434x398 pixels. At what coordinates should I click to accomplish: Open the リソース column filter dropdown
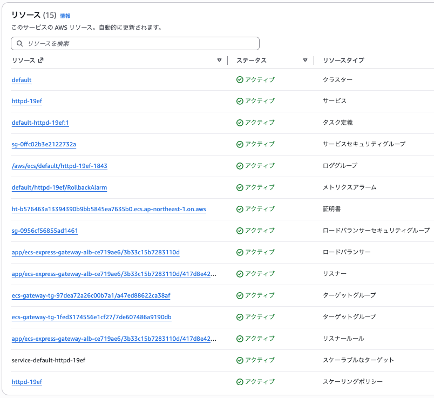point(219,60)
